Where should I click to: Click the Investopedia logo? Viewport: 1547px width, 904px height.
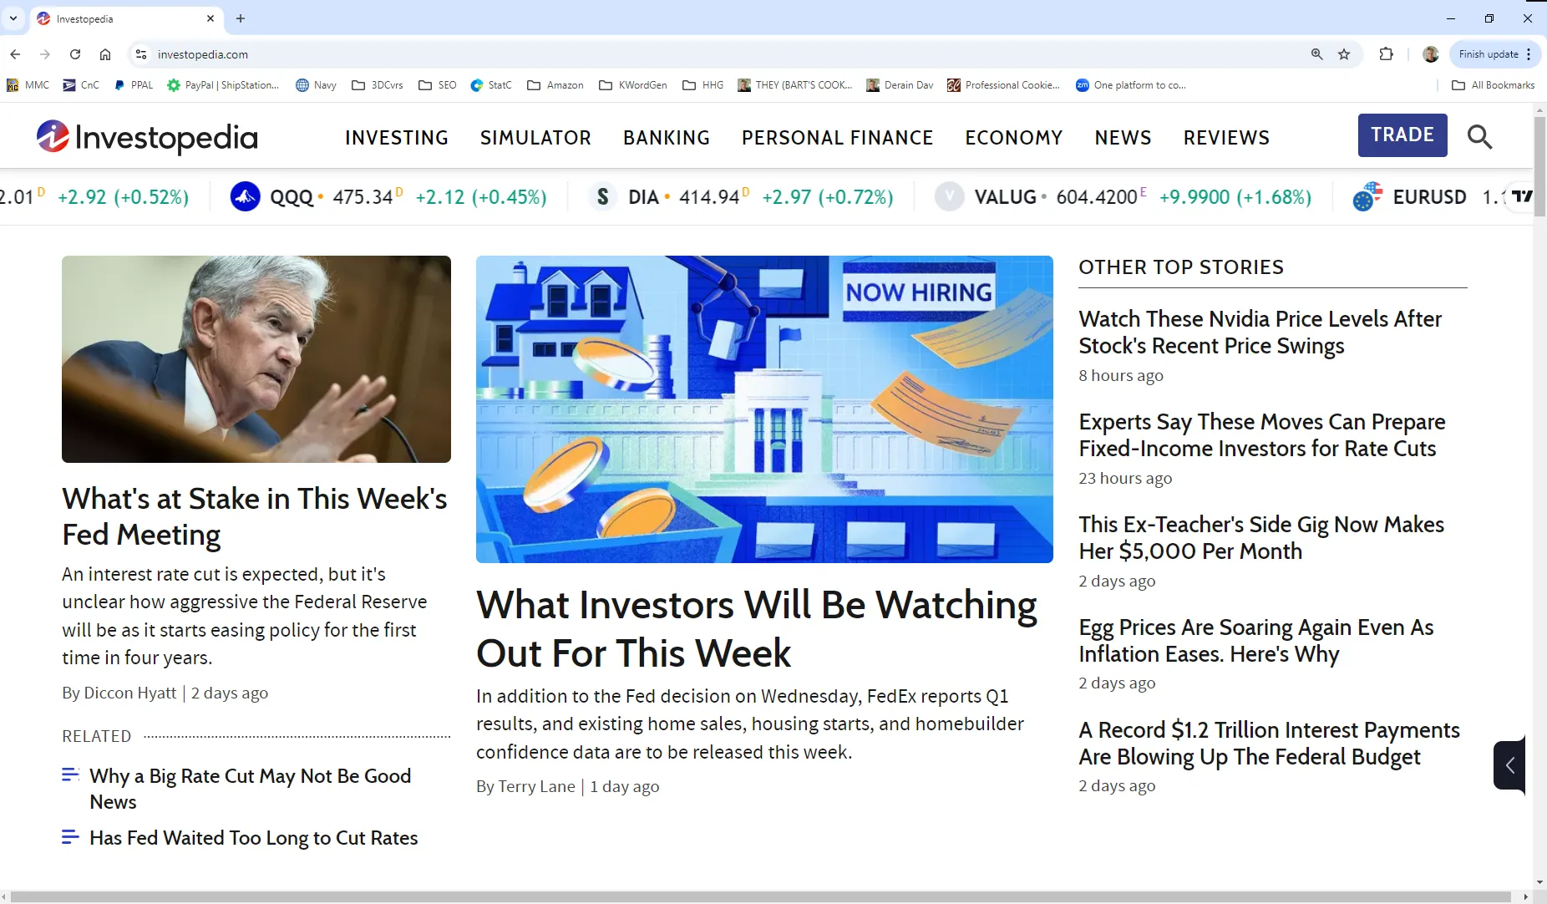147,137
